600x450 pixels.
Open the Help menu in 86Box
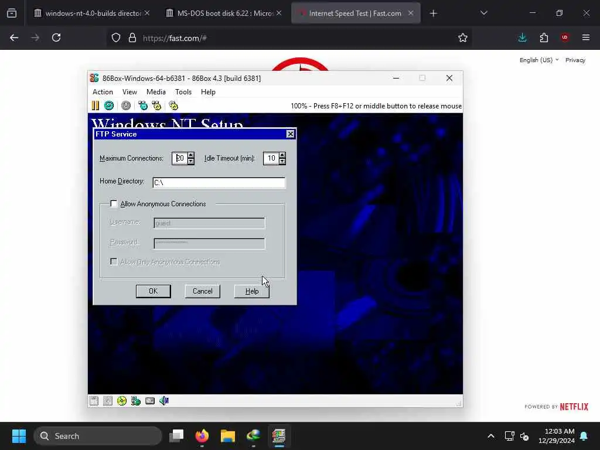coord(208,92)
